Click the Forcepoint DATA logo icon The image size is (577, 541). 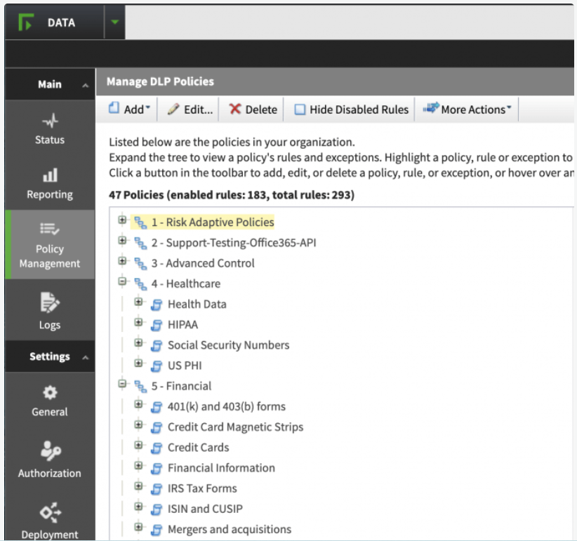pyautogui.click(x=27, y=22)
